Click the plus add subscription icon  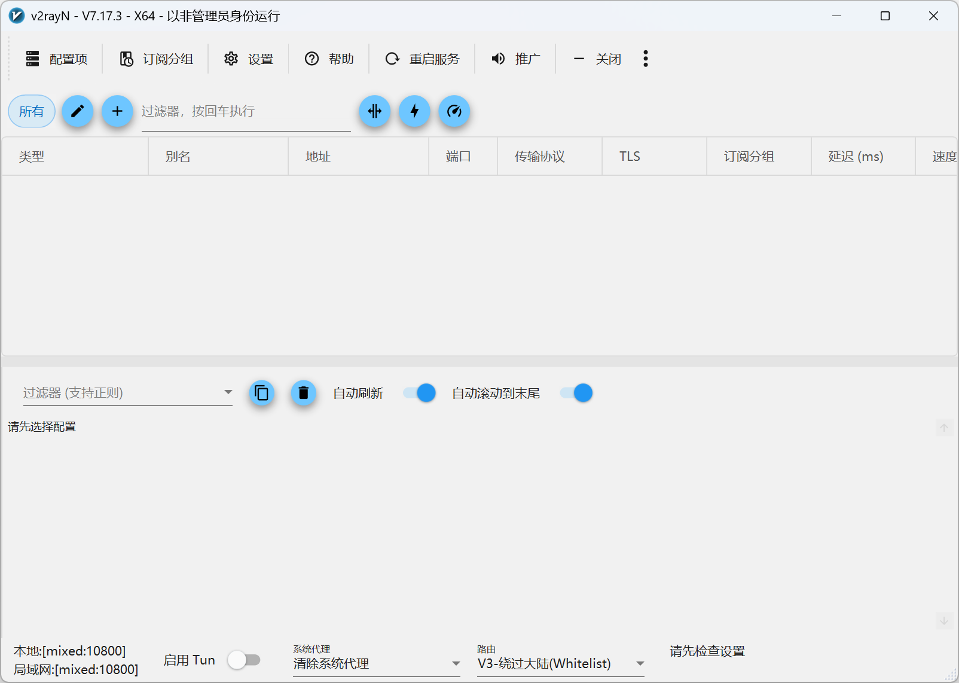pyautogui.click(x=117, y=111)
